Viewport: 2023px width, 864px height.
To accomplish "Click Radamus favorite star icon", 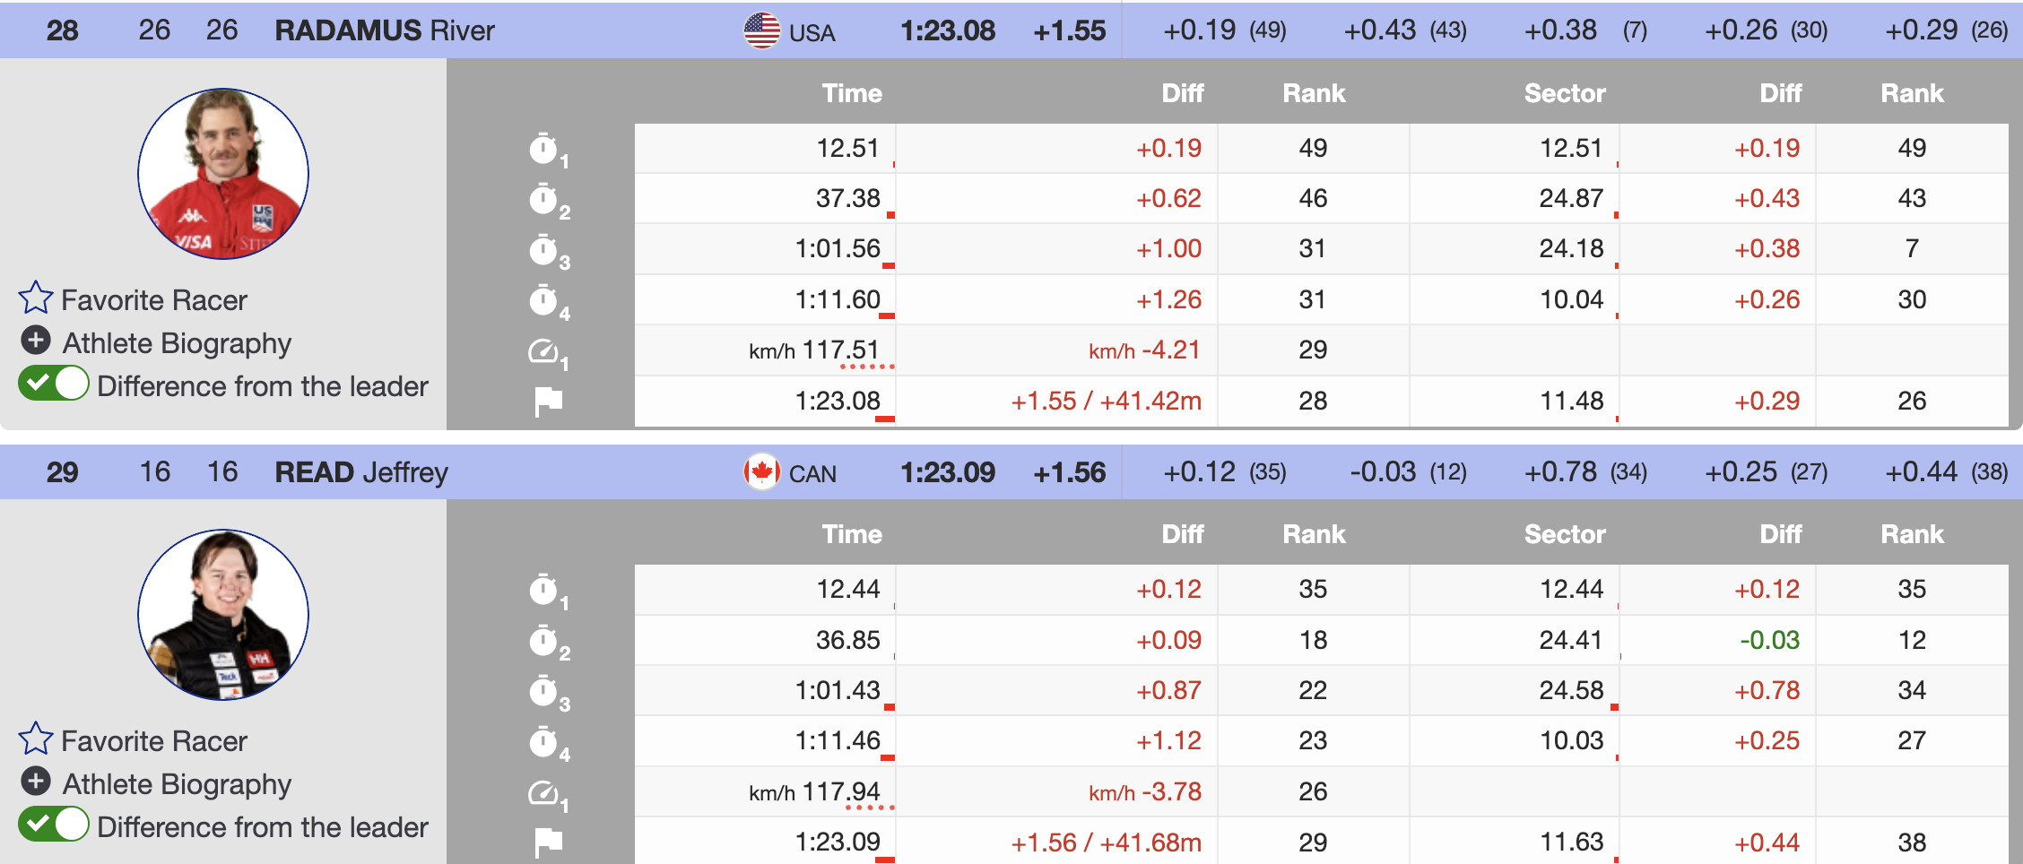I will 36,298.
